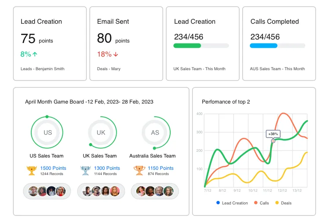329x222 pixels.
Task: Click the 18% decrease value
Action: point(104,54)
